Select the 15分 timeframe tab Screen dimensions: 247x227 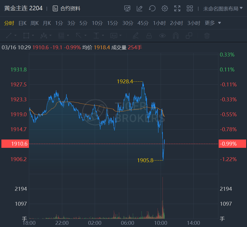pos(112,23)
